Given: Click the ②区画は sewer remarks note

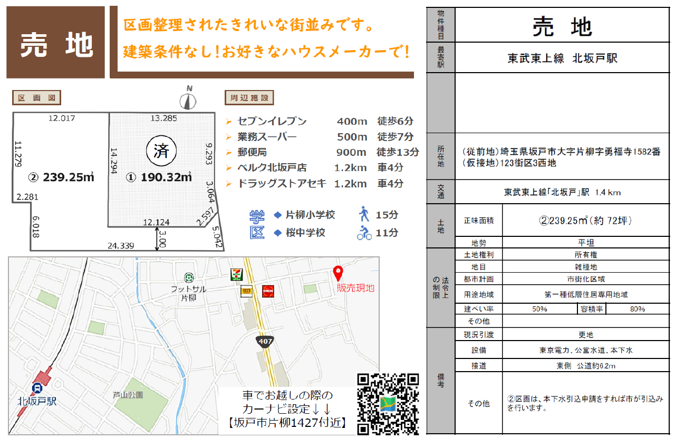Looking at the screenshot, I should coord(585,403).
